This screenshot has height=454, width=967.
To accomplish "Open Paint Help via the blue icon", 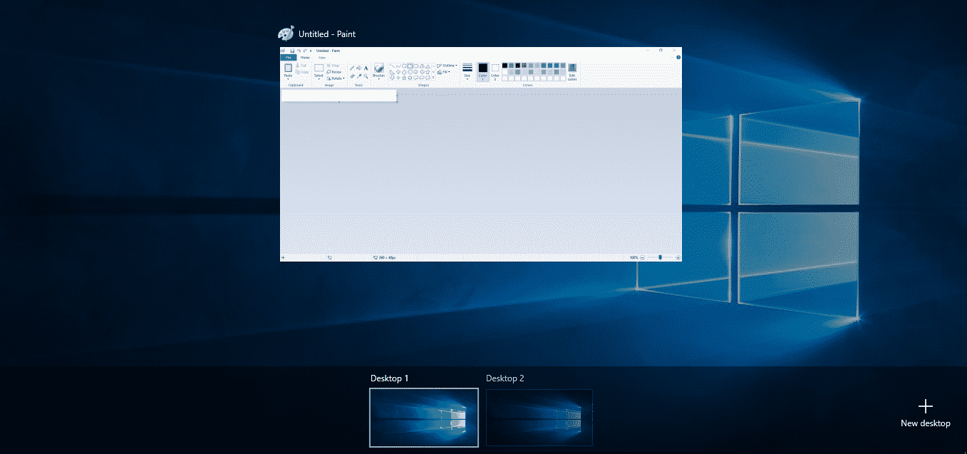I will (678, 58).
